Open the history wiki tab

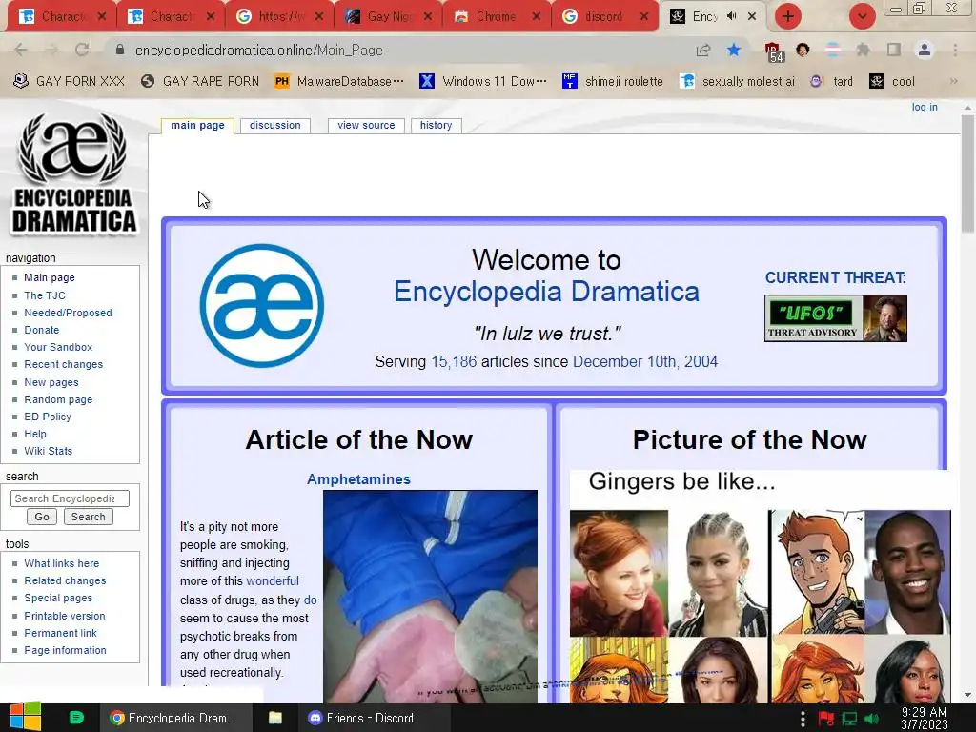click(x=436, y=125)
